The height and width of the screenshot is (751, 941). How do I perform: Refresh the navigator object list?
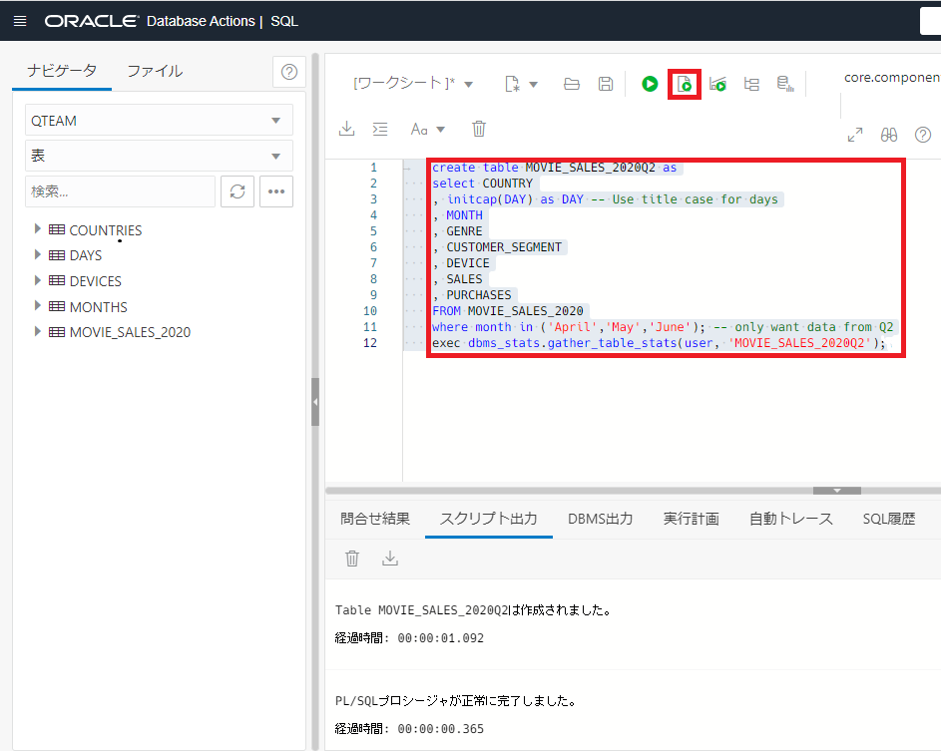click(236, 191)
